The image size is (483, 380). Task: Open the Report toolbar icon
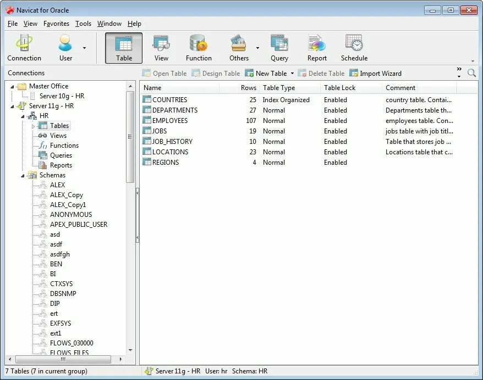[317, 48]
